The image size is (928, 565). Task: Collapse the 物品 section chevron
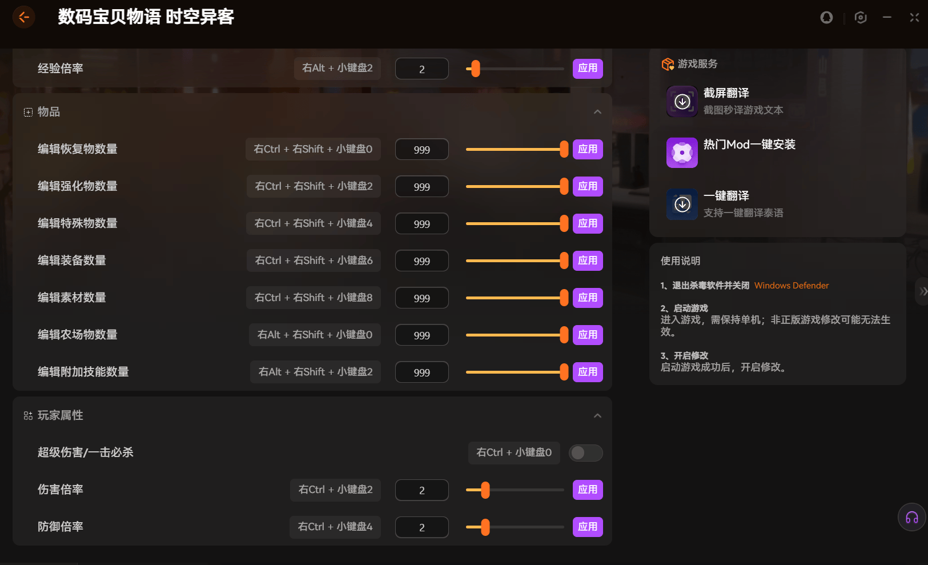tap(597, 112)
